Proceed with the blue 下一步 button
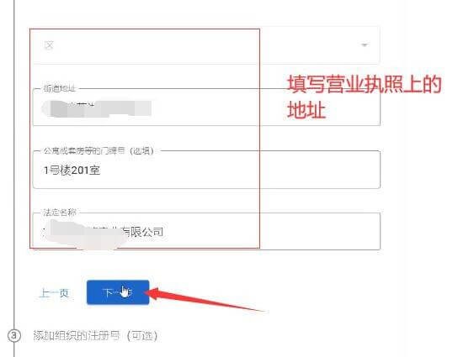458x357 pixels. click(118, 292)
